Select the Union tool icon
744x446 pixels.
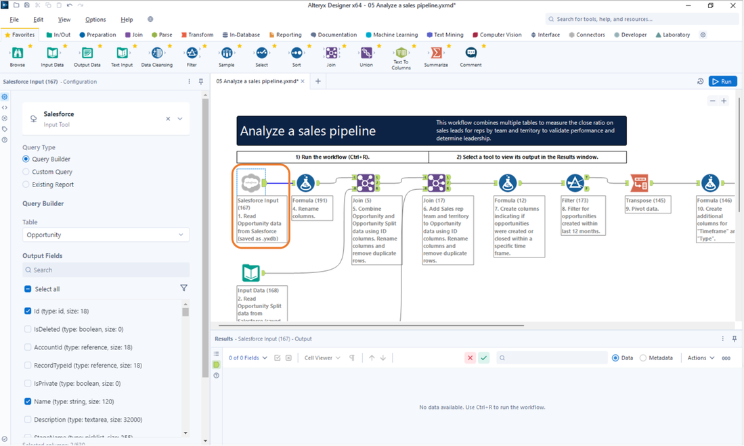[x=366, y=53]
